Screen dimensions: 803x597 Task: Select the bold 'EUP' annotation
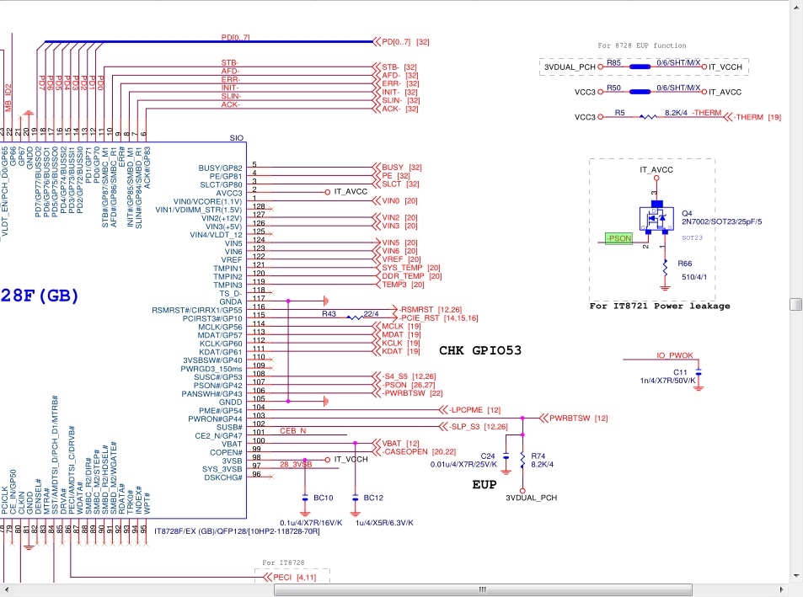[x=484, y=484]
